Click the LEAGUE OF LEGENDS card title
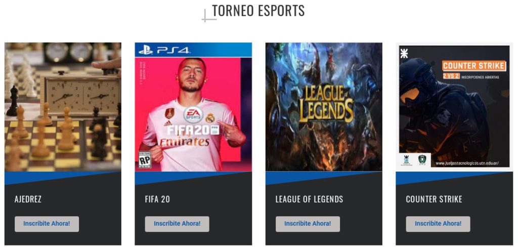This screenshot has width=518, height=248. pyautogui.click(x=309, y=199)
